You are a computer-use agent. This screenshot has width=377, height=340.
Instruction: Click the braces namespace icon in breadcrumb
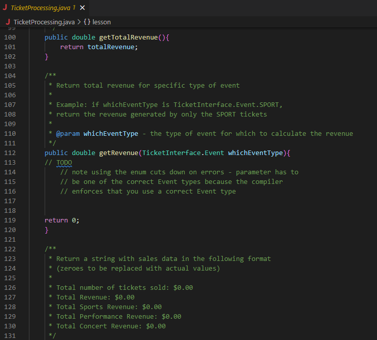87,22
